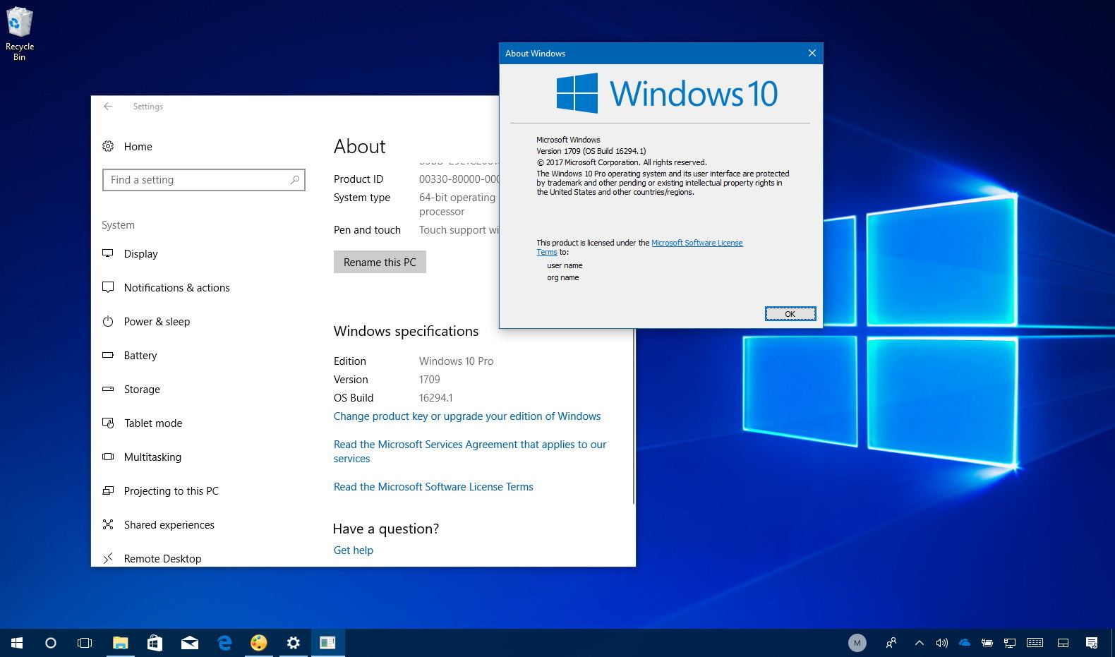The height and width of the screenshot is (657, 1115).
Task: Open Microsoft Software License Terms in dialog
Action: pyautogui.click(x=697, y=243)
